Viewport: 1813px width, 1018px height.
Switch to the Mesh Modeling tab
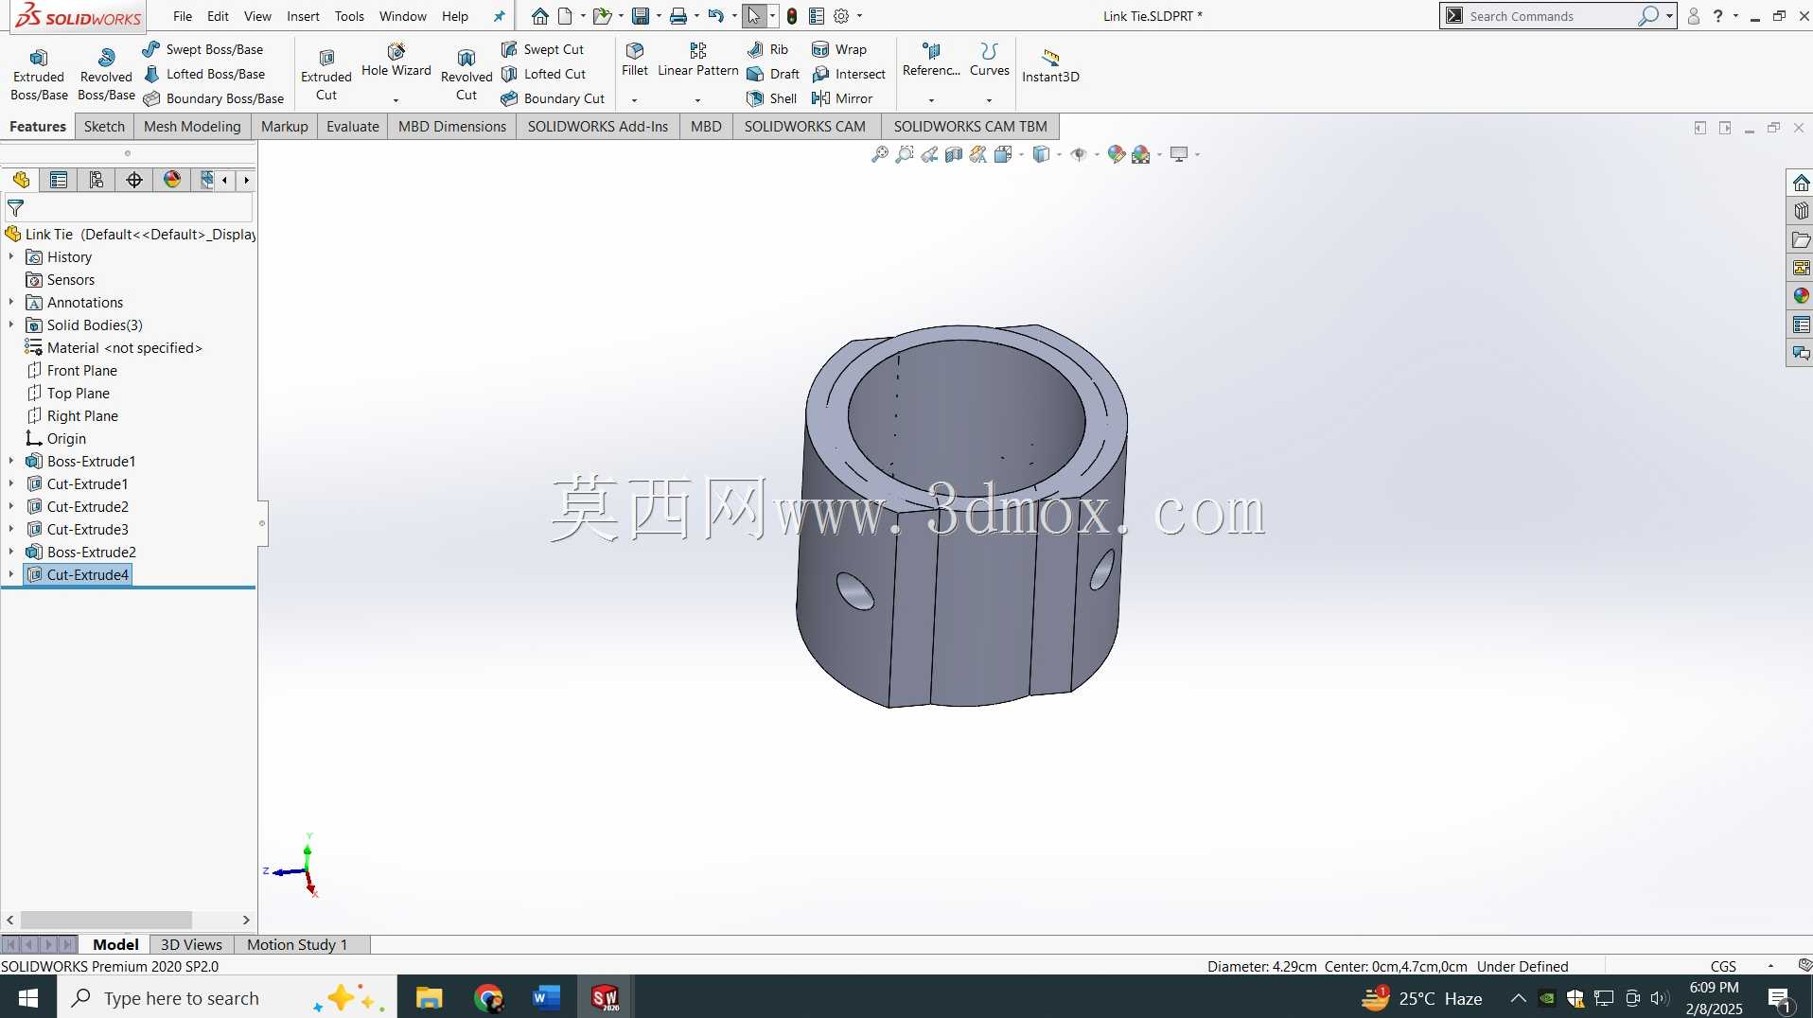click(x=192, y=126)
